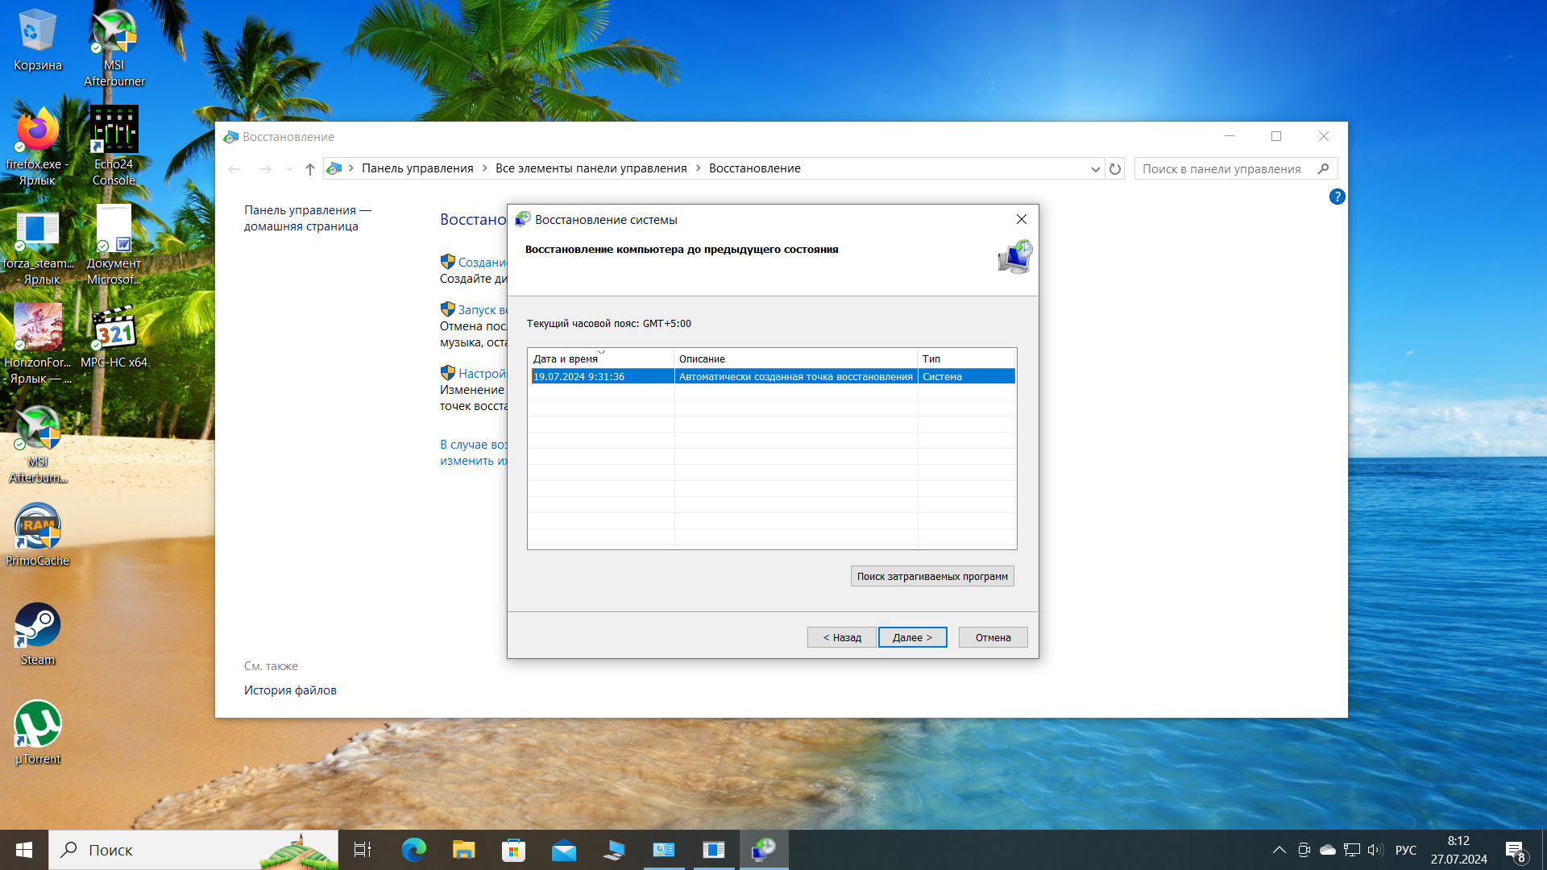Open File Explorer from taskbar

464,850
